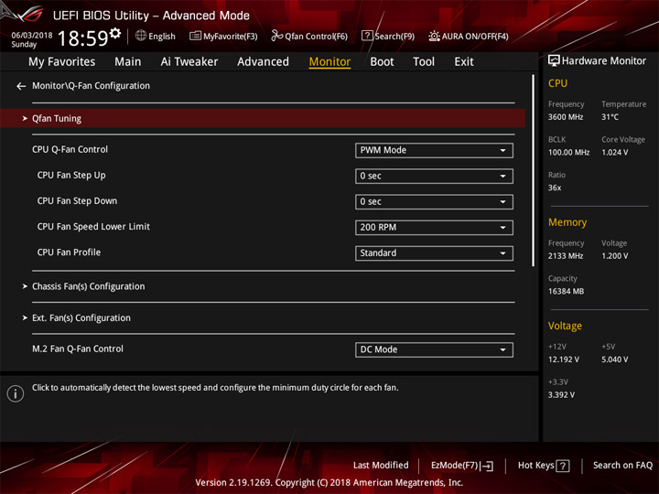Click the CPU Fan Speed Lower Limit label

click(93, 227)
